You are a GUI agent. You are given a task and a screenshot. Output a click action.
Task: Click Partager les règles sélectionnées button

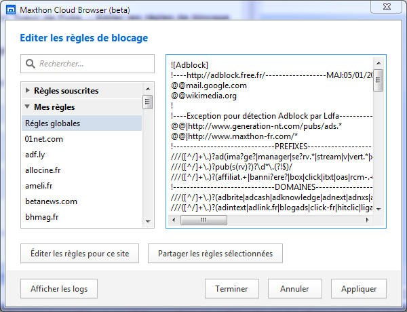pos(215,254)
